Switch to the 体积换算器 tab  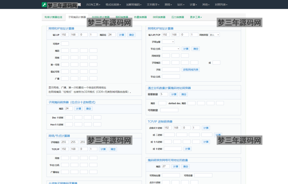159,17
